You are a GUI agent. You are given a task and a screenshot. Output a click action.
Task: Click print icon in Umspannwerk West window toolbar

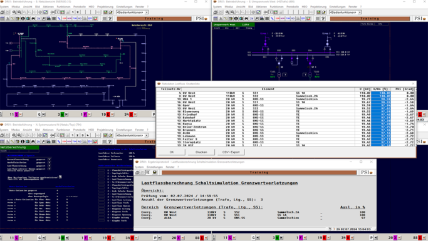pyautogui.click(x=216, y=13)
